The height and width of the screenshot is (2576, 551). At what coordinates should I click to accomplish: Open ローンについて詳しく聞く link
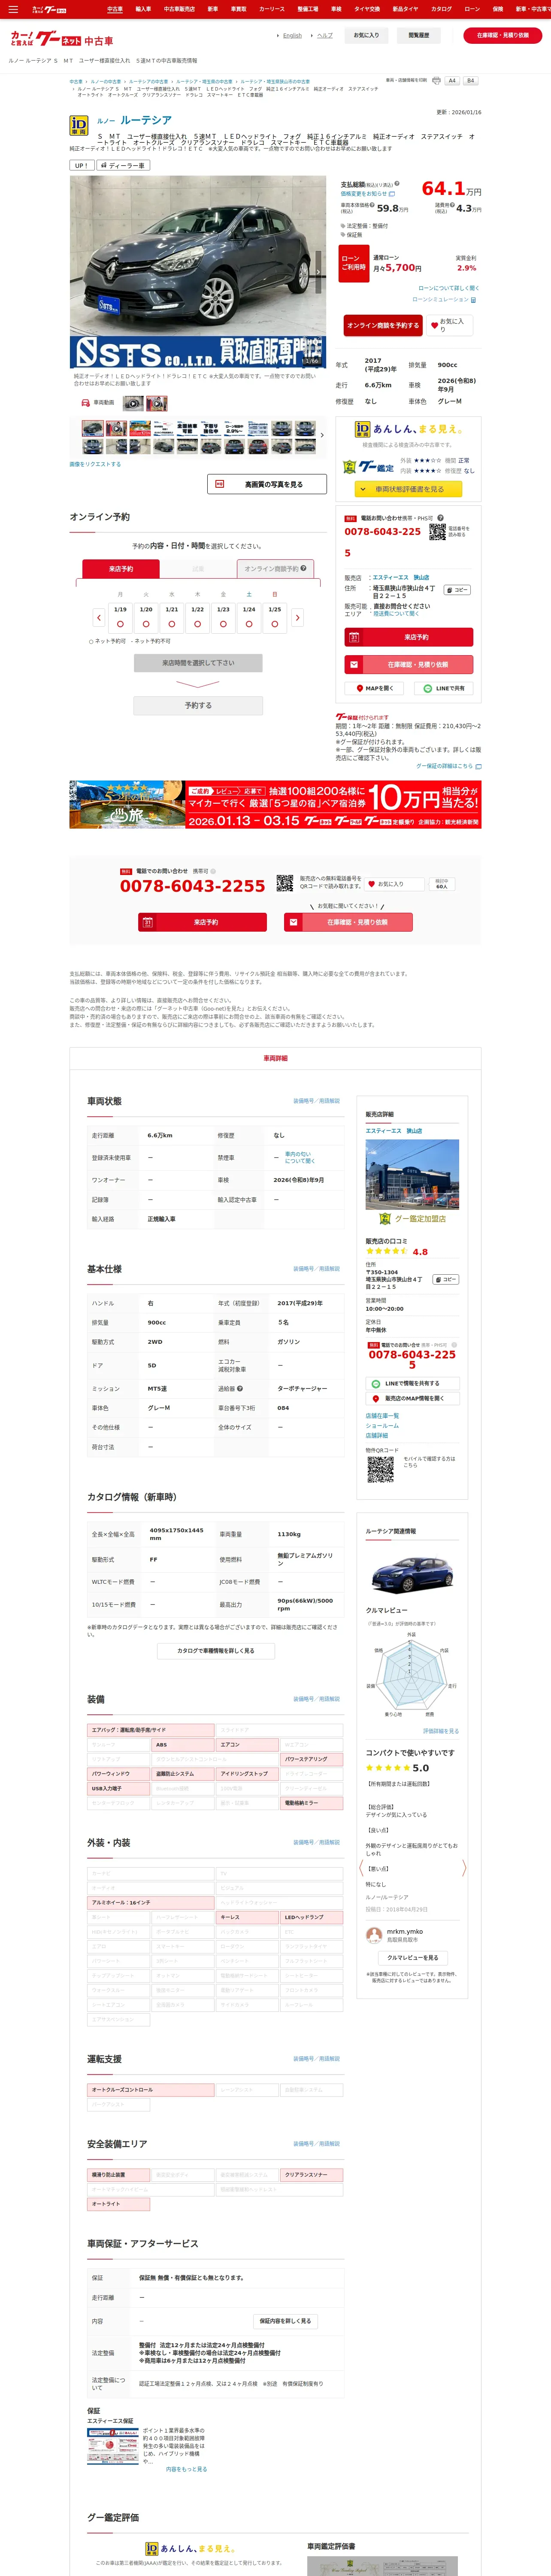(448, 288)
